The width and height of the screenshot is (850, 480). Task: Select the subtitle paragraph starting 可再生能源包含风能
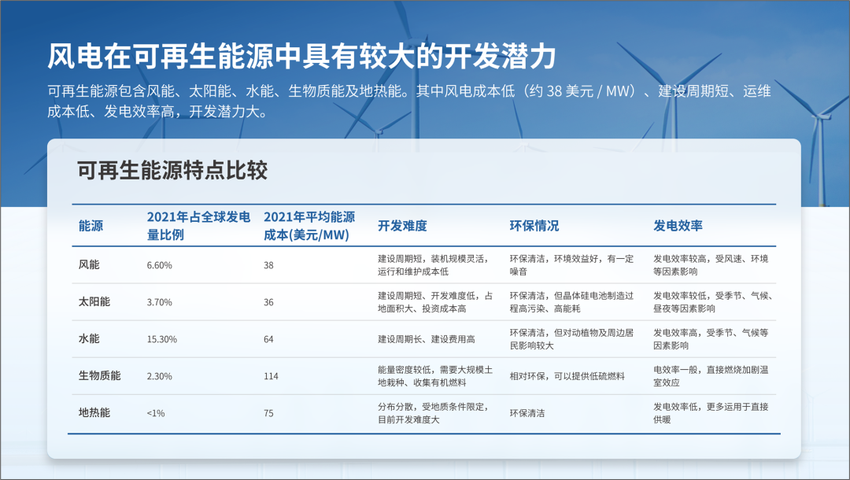(x=409, y=102)
